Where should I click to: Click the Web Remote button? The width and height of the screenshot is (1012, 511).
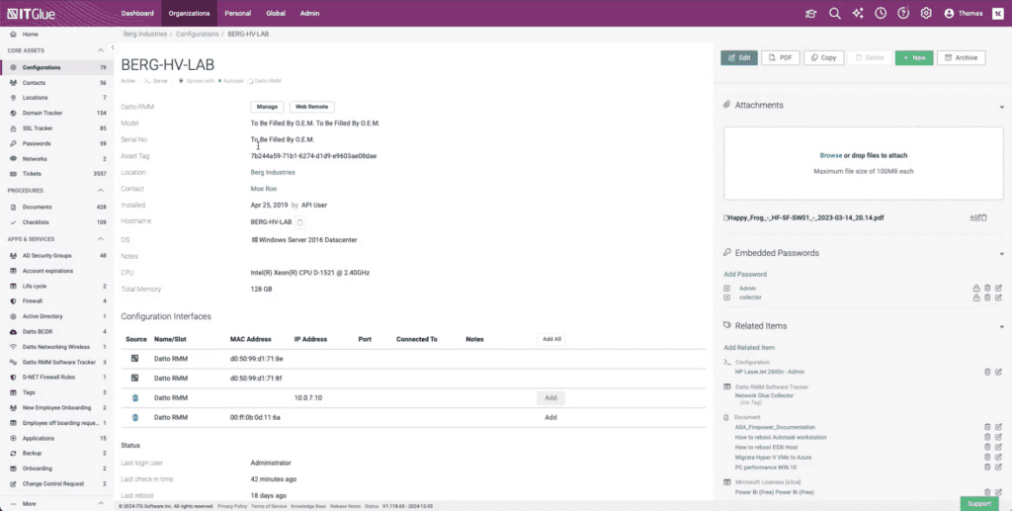pyautogui.click(x=311, y=106)
